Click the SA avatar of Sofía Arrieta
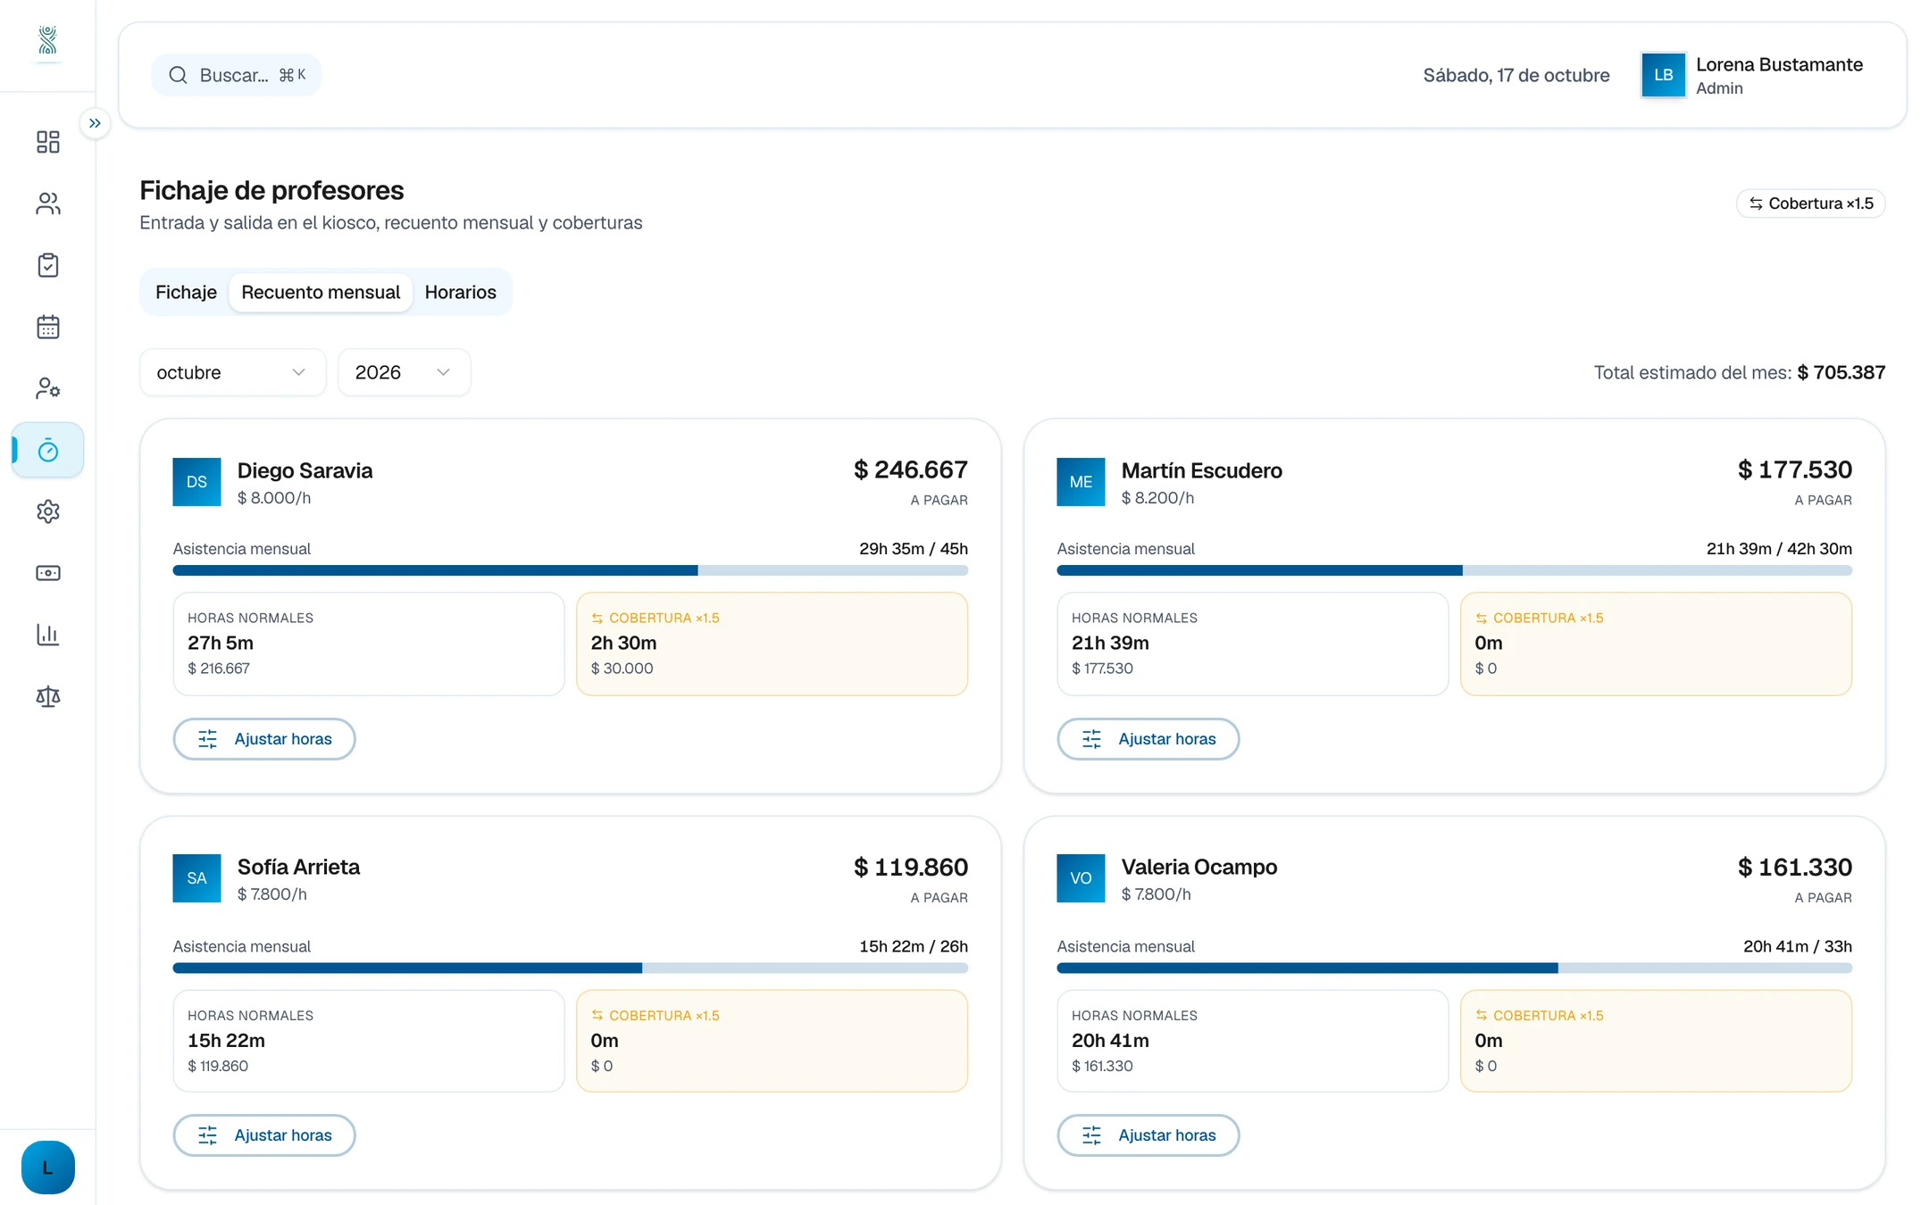 (x=196, y=878)
